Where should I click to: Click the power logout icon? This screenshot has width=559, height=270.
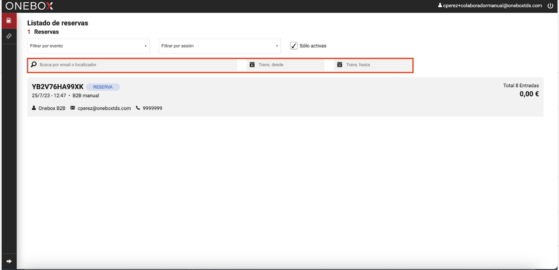click(550, 6)
